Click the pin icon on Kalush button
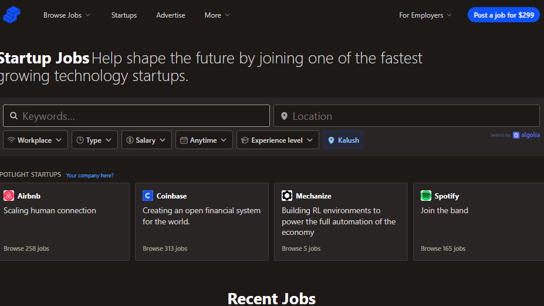544x306 pixels. click(x=331, y=140)
